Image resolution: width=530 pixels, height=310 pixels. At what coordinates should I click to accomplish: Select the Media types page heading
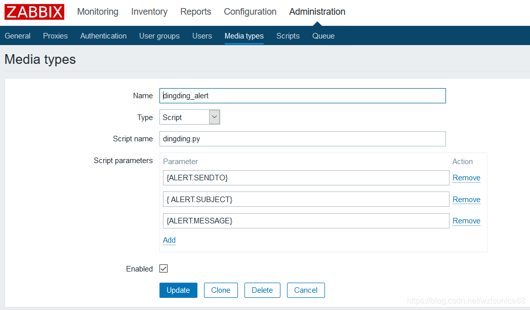[40, 59]
